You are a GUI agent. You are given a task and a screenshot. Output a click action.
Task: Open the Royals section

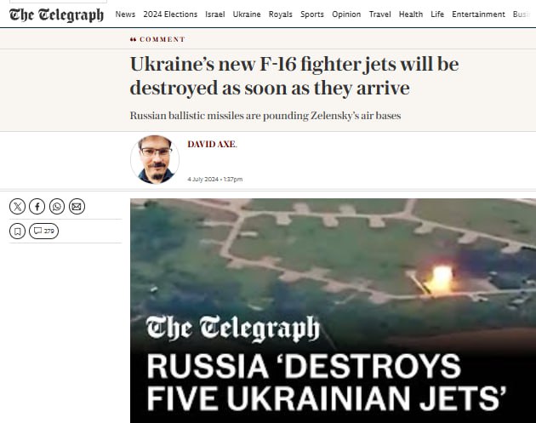point(280,14)
